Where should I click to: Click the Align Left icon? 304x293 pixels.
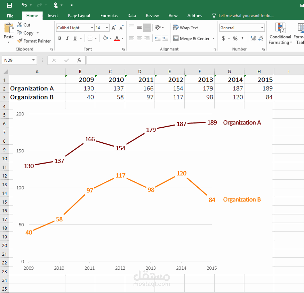point(131,38)
